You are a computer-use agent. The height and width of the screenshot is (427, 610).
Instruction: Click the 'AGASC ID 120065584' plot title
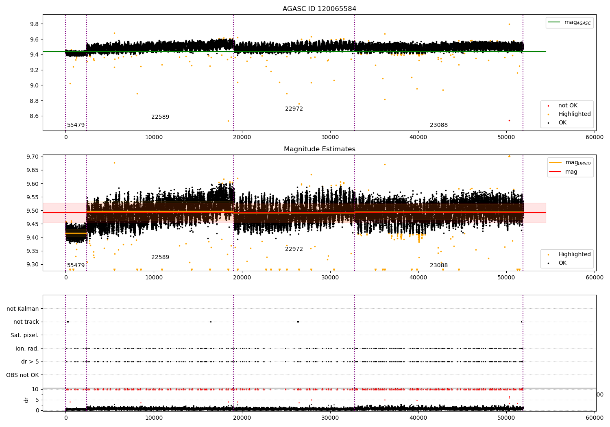coord(319,9)
